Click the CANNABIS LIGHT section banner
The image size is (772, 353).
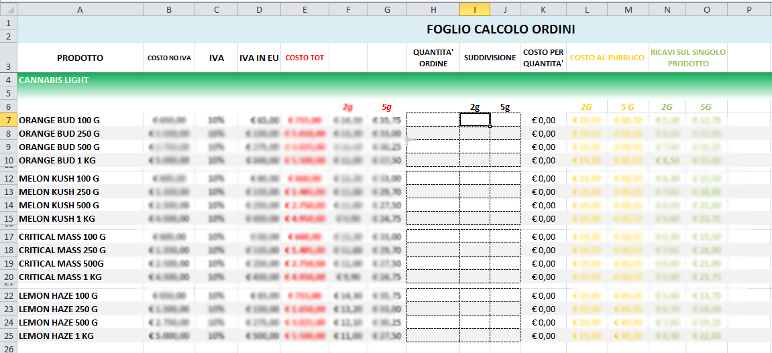point(394,80)
